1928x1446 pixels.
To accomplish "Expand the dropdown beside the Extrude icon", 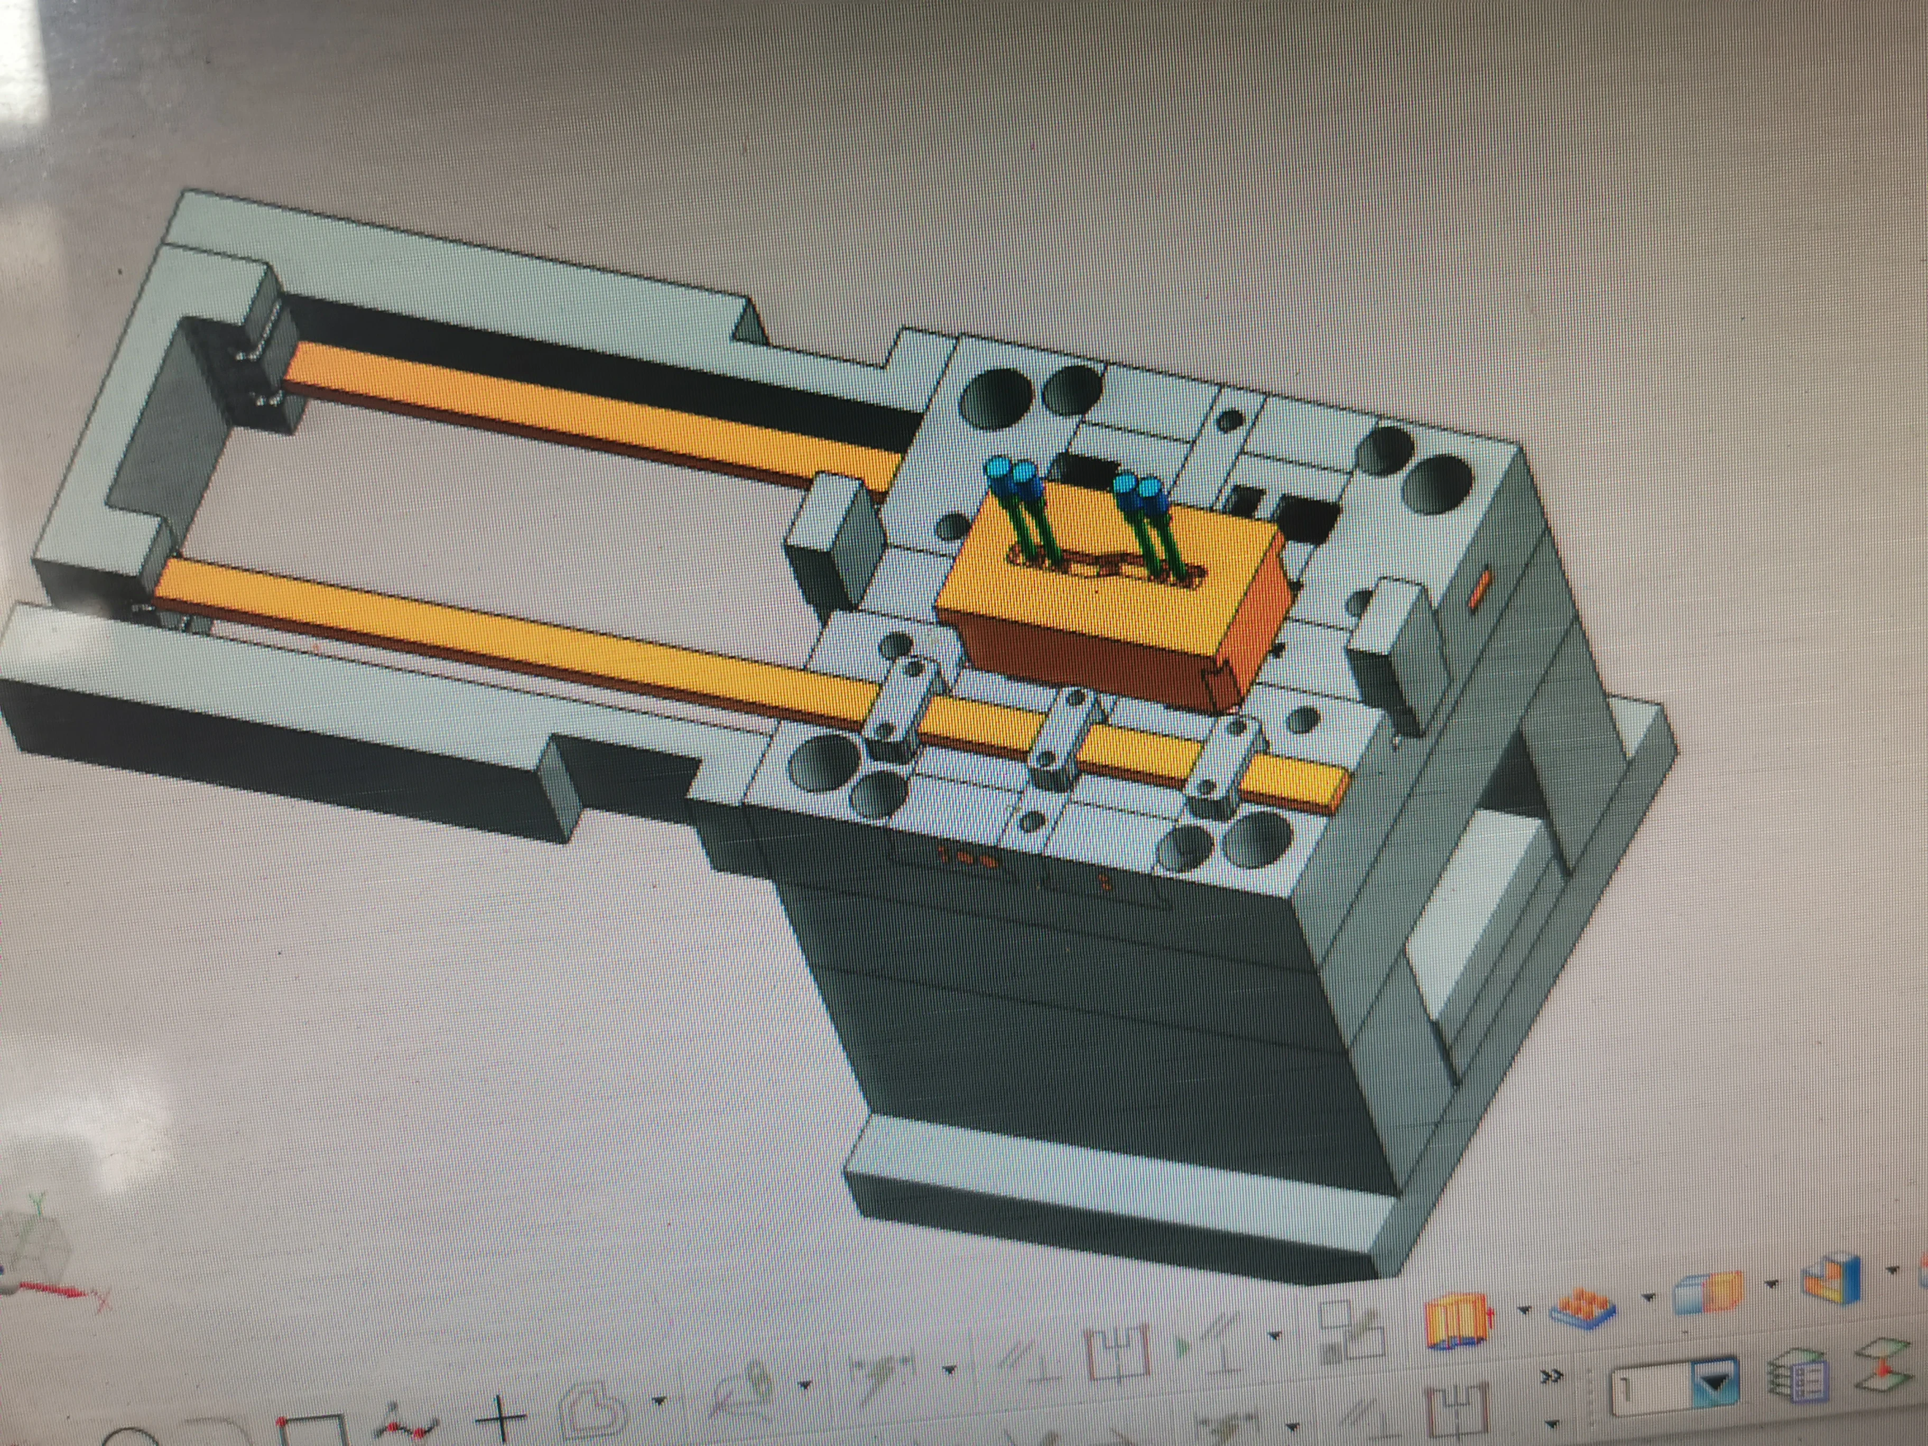I will [1524, 1310].
